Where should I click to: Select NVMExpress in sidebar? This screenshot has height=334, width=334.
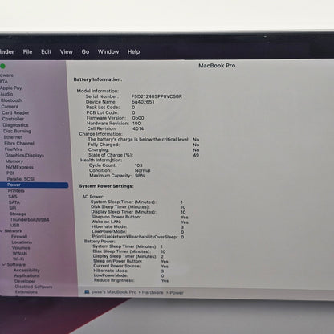20,167
